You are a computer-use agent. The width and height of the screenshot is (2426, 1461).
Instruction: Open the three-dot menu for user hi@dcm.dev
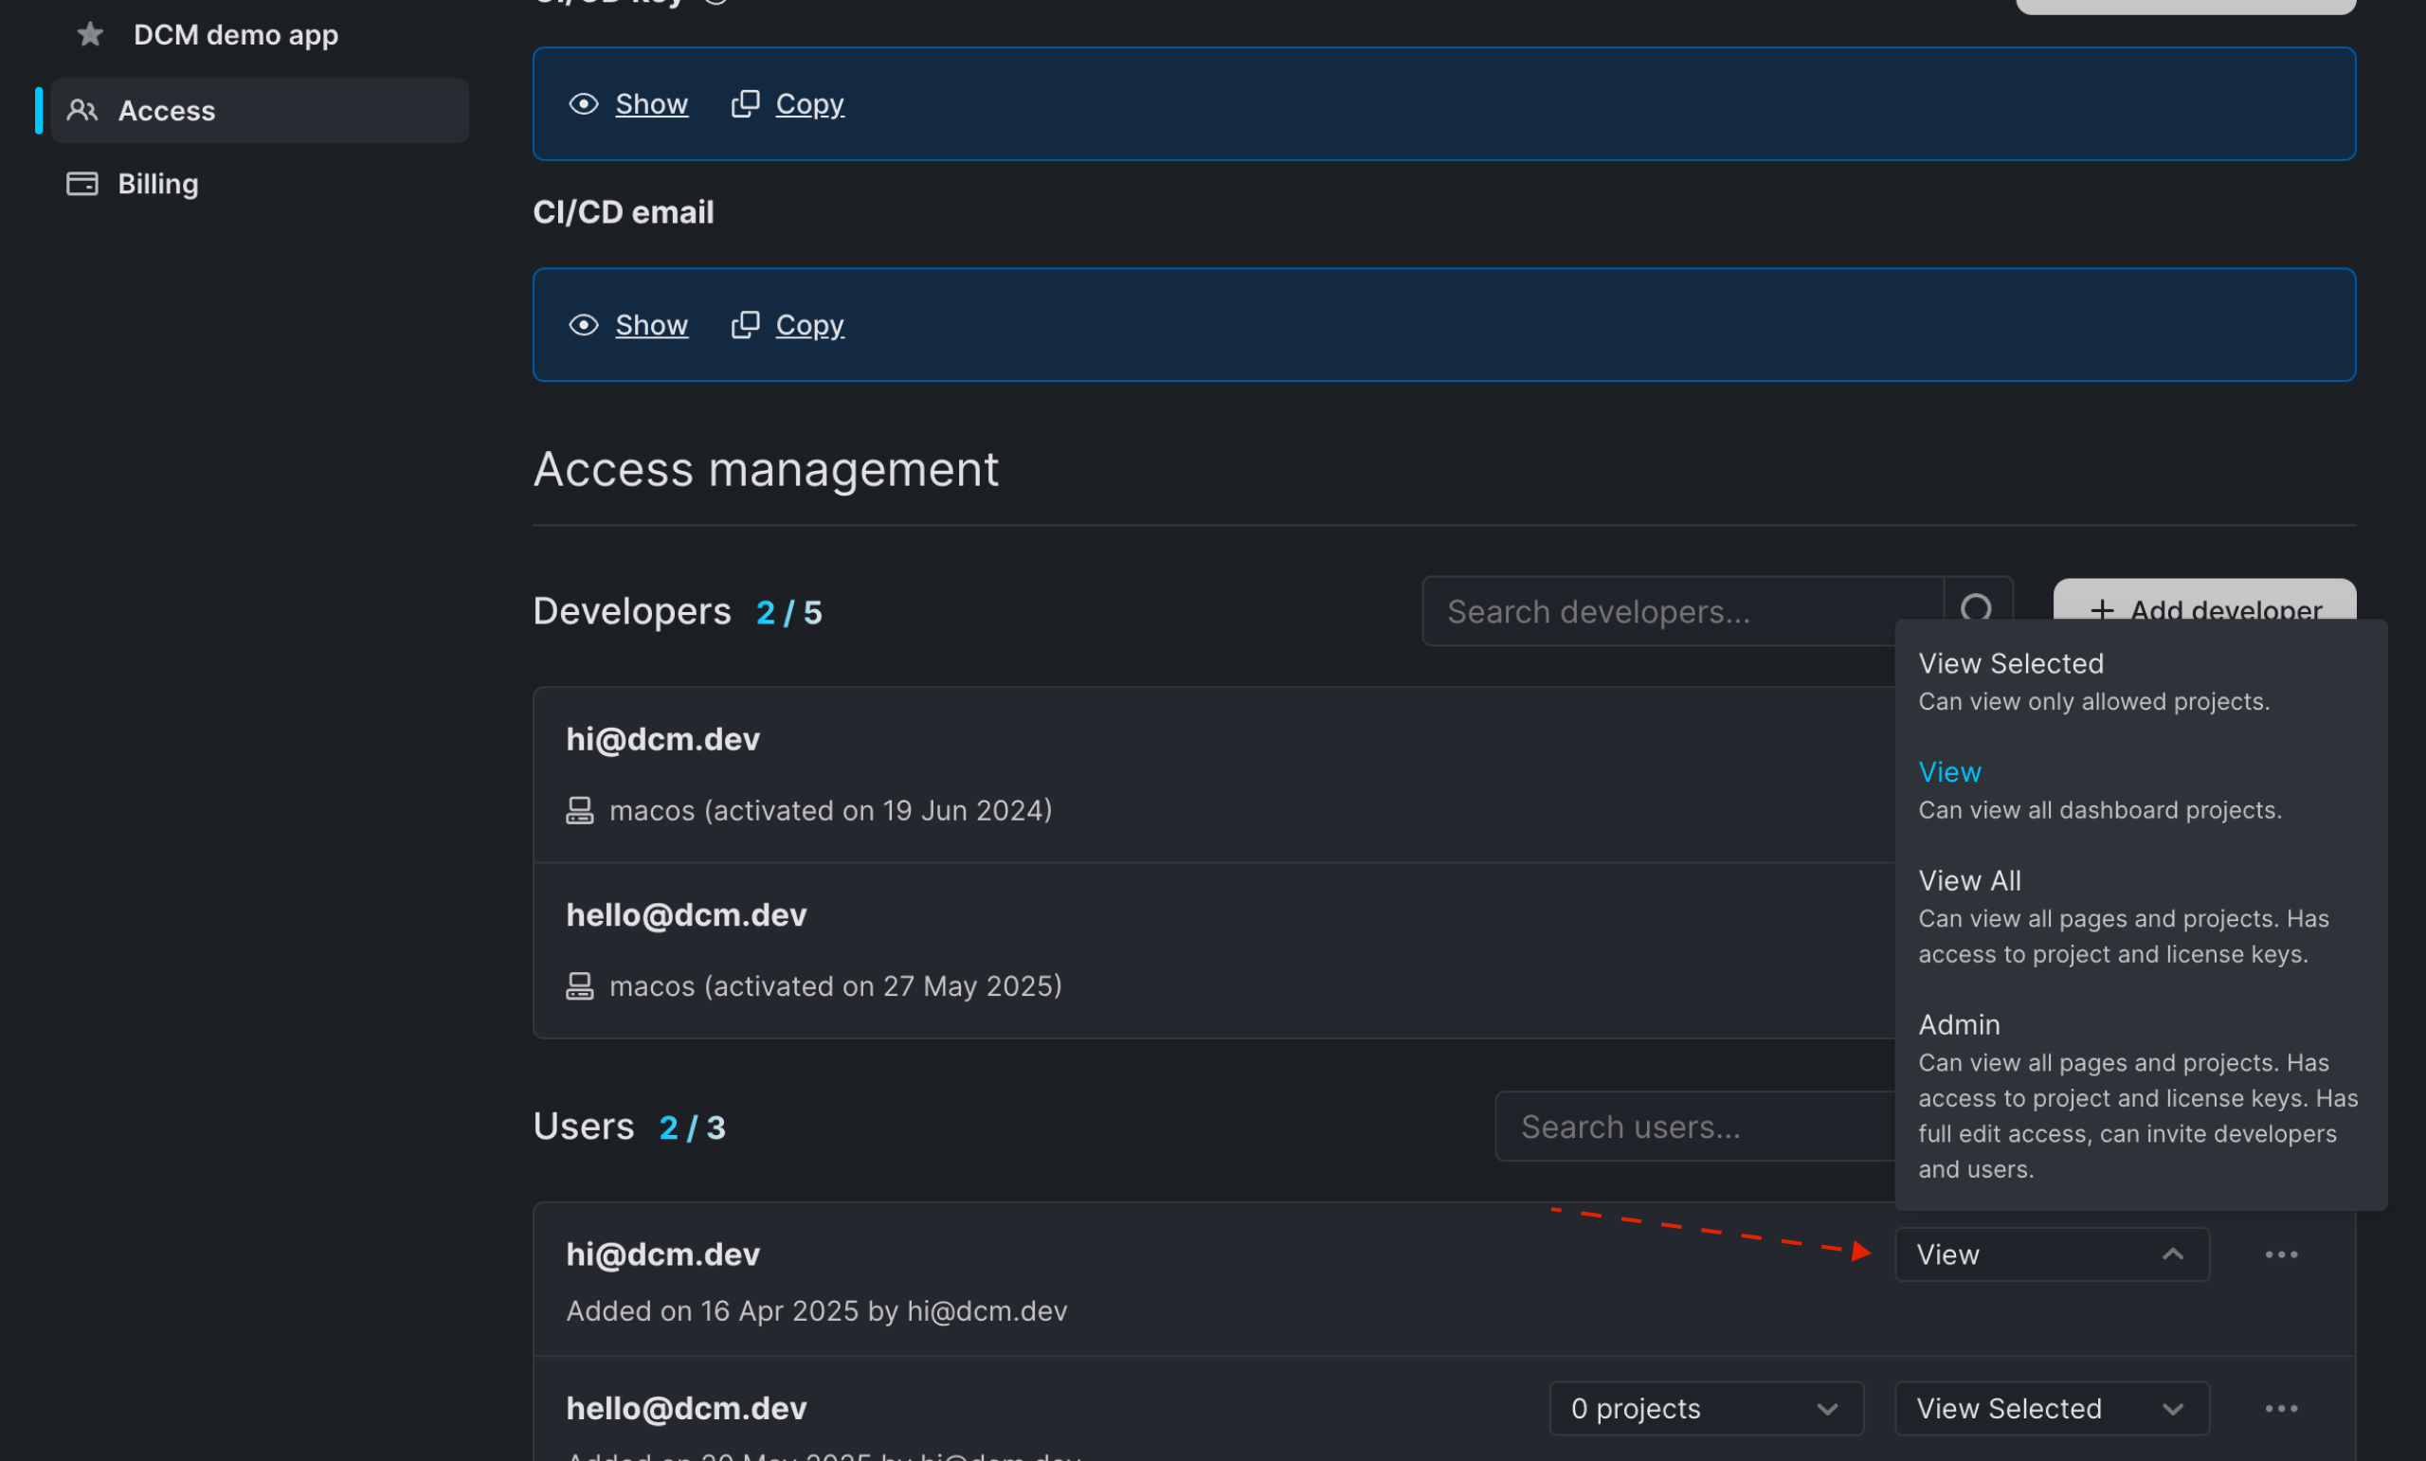[2281, 1254]
